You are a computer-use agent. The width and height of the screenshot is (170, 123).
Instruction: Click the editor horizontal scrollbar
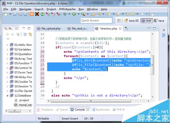[x=91, y=101]
